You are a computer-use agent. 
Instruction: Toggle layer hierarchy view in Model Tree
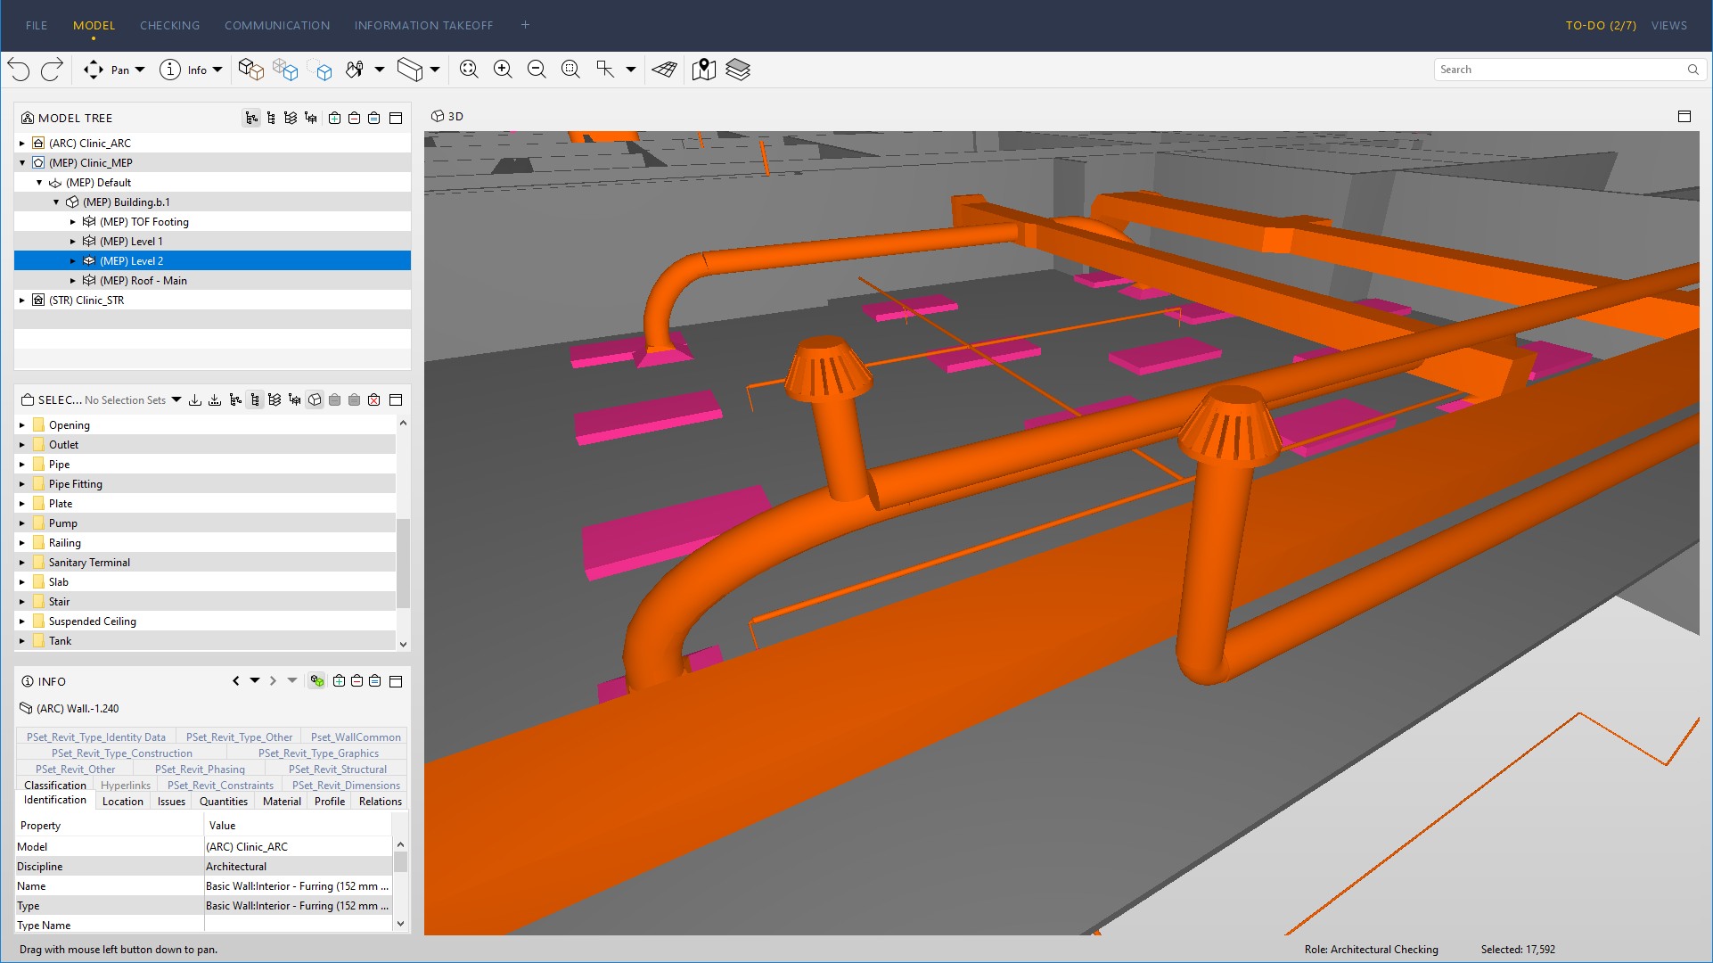pyautogui.click(x=291, y=118)
